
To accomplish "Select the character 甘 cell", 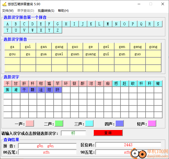I will [x=16, y=83].
